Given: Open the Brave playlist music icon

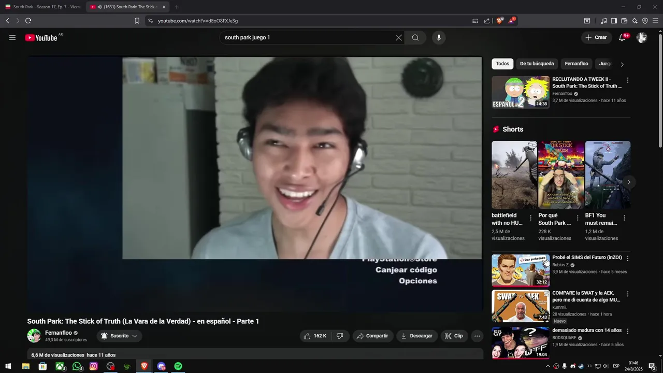Looking at the screenshot, I should pyautogui.click(x=603, y=21).
